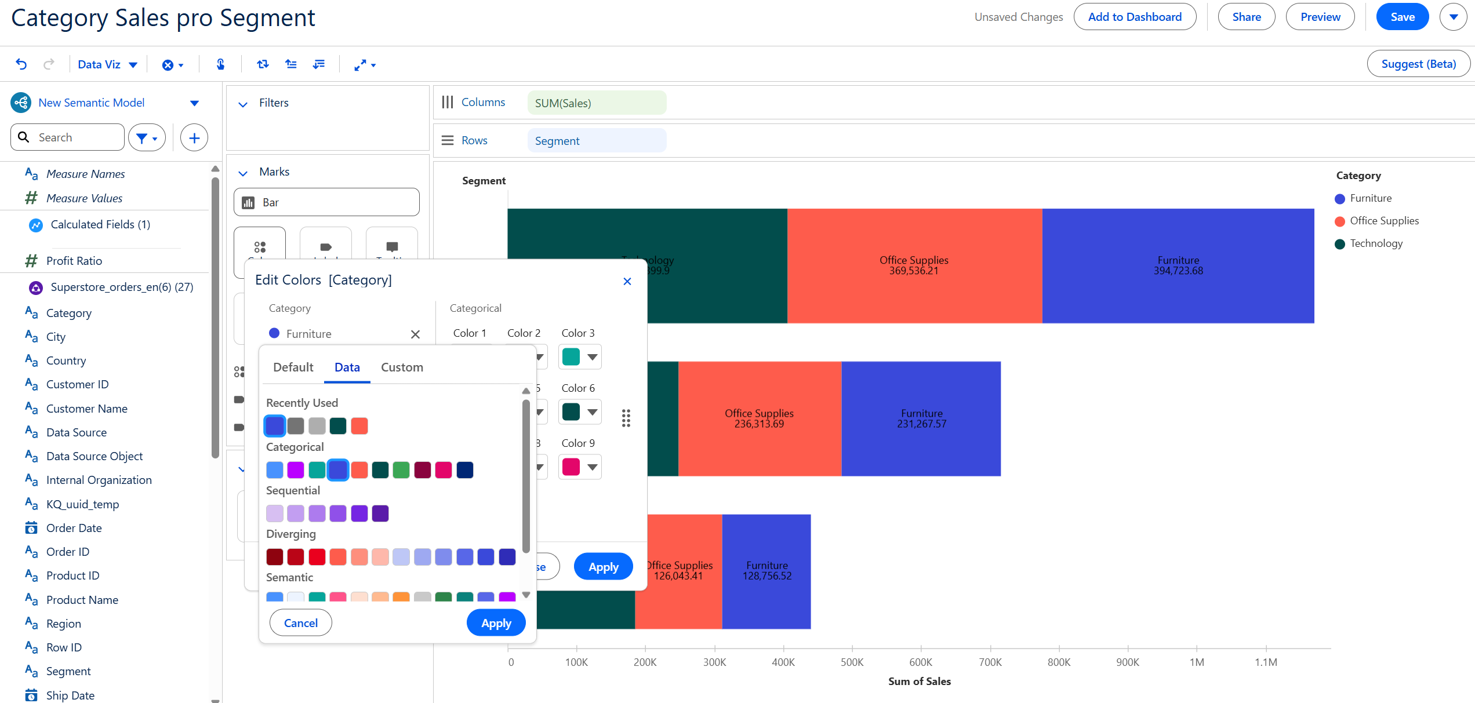Screen dimensions: 1475x703
Task: Click the touch interaction hand icon
Action: click(220, 64)
